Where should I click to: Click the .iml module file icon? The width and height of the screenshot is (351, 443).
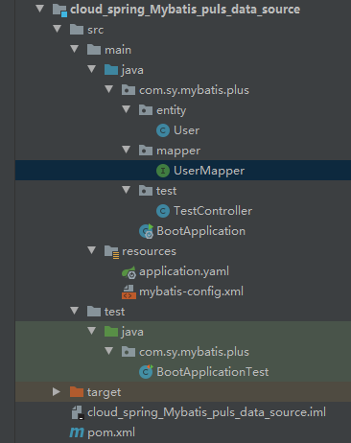(78, 412)
